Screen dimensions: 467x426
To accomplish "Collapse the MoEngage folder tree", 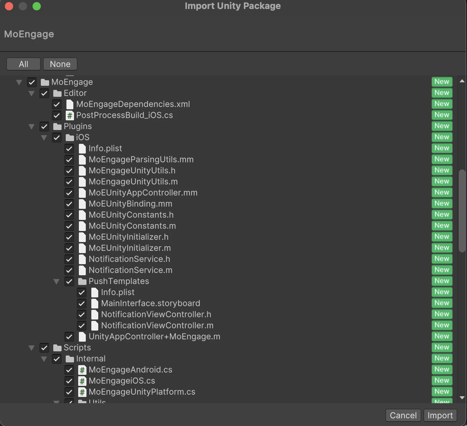I will point(19,82).
